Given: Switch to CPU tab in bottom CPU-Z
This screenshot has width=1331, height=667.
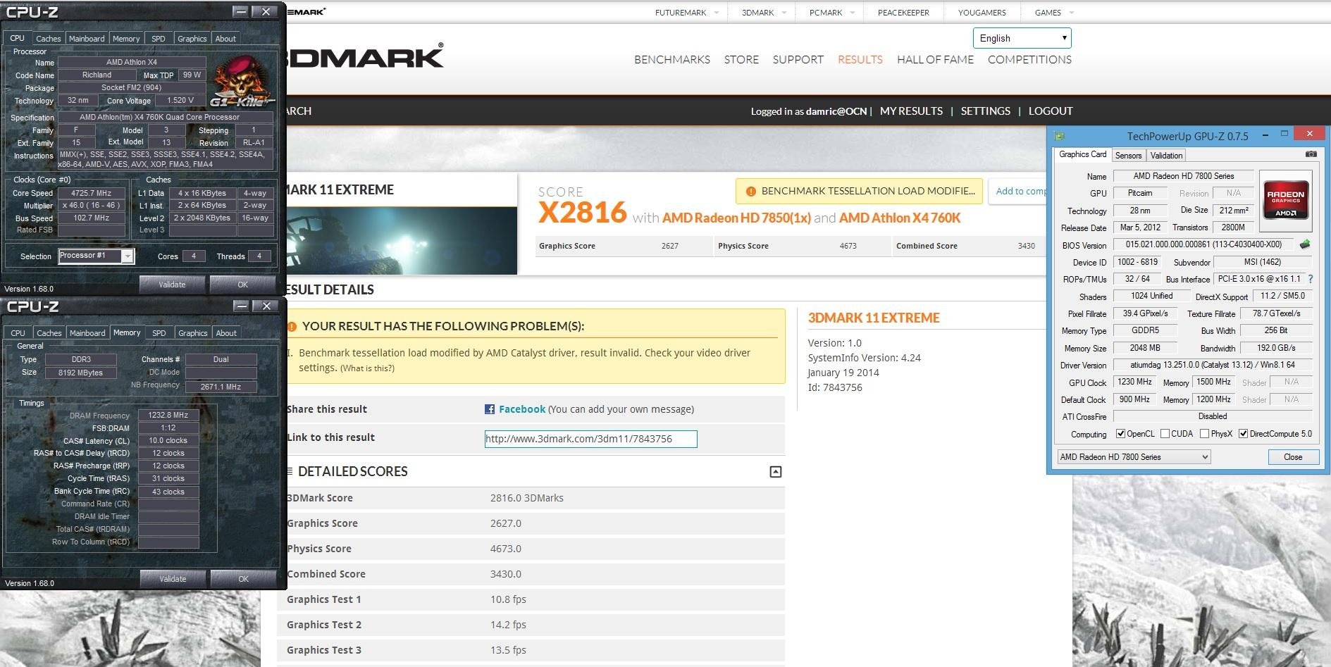Looking at the screenshot, I should [18, 333].
